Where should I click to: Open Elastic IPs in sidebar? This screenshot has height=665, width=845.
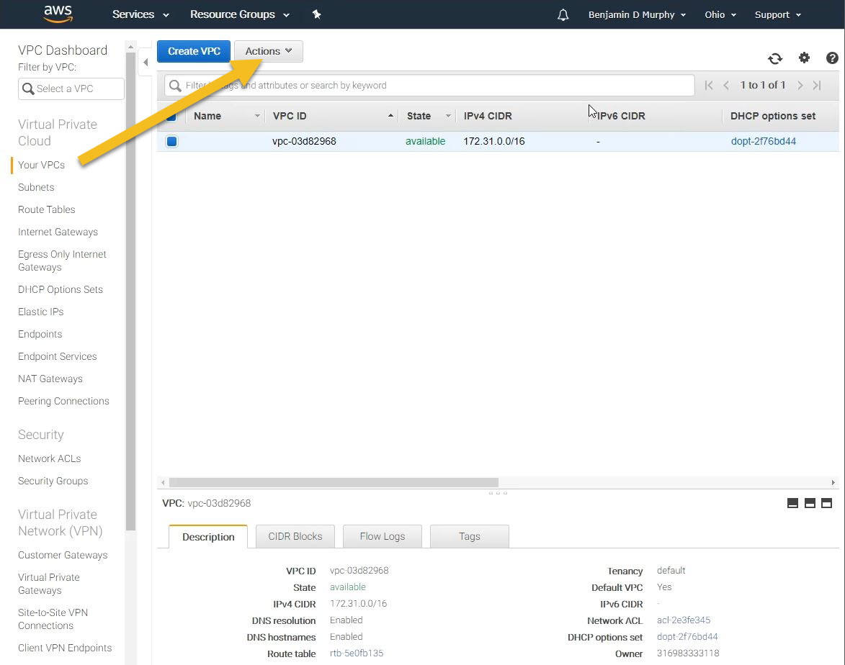(40, 312)
